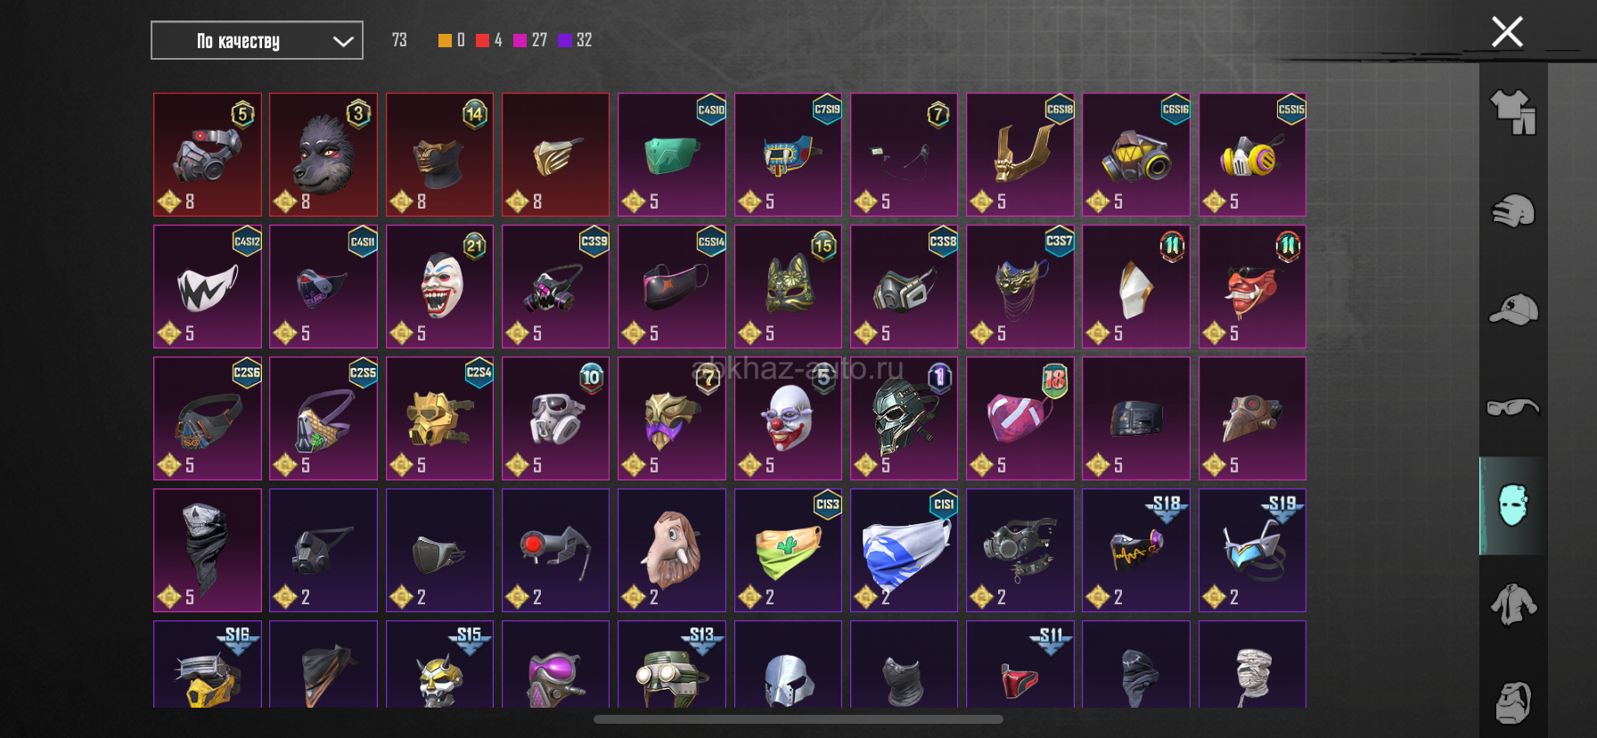Select the mammoth head mask
The width and height of the screenshot is (1597, 738).
pyautogui.click(x=672, y=550)
